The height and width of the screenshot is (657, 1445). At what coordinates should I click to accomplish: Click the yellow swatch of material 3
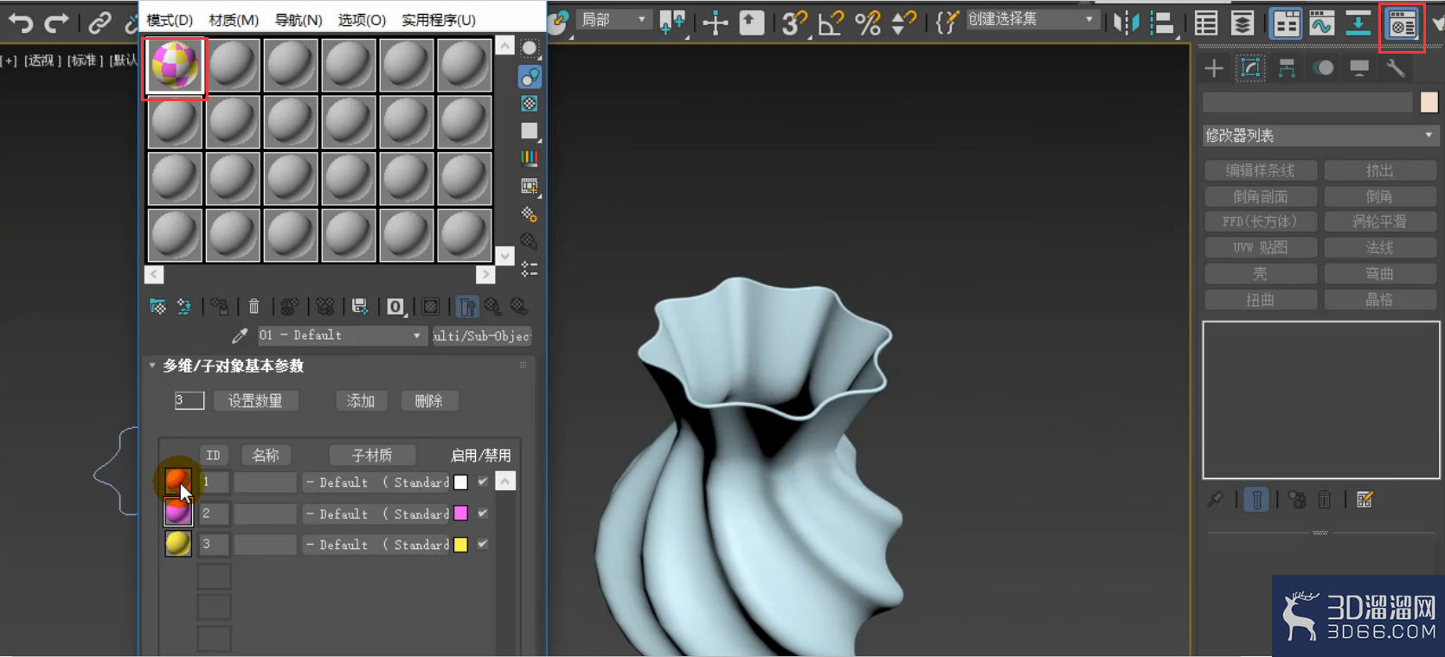point(460,545)
